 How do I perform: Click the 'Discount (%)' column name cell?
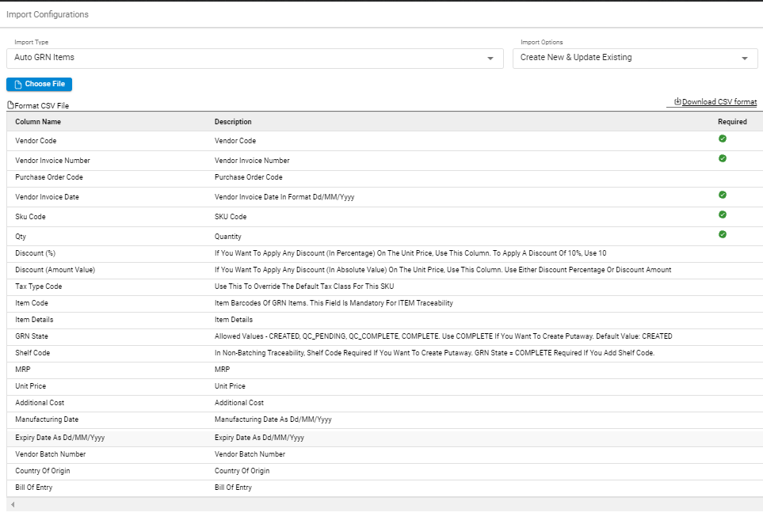(35, 253)
